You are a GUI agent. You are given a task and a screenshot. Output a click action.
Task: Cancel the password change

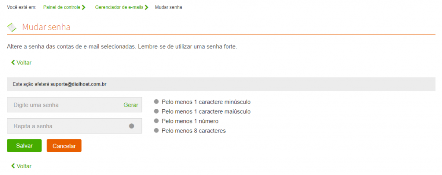64,146
